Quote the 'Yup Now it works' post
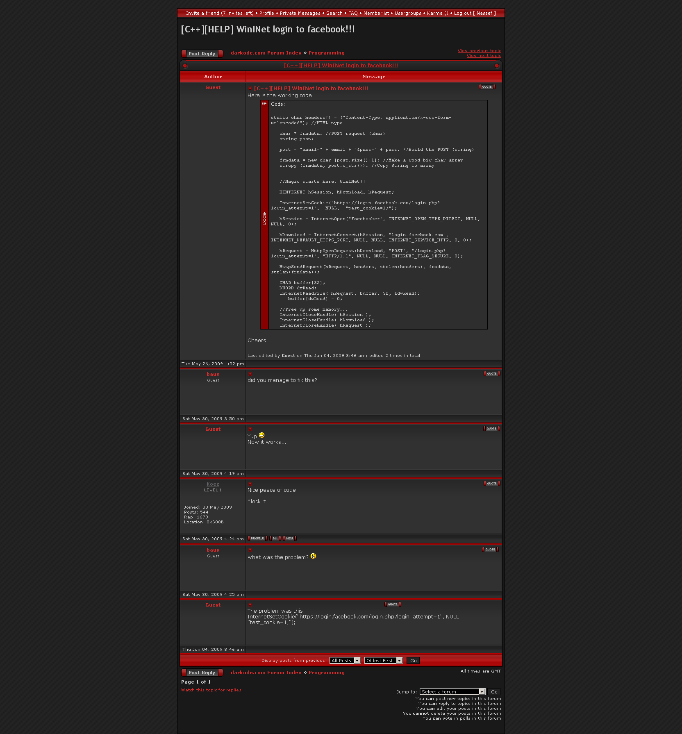The width and height of the screenshot is (682, 734). [491, 429]
